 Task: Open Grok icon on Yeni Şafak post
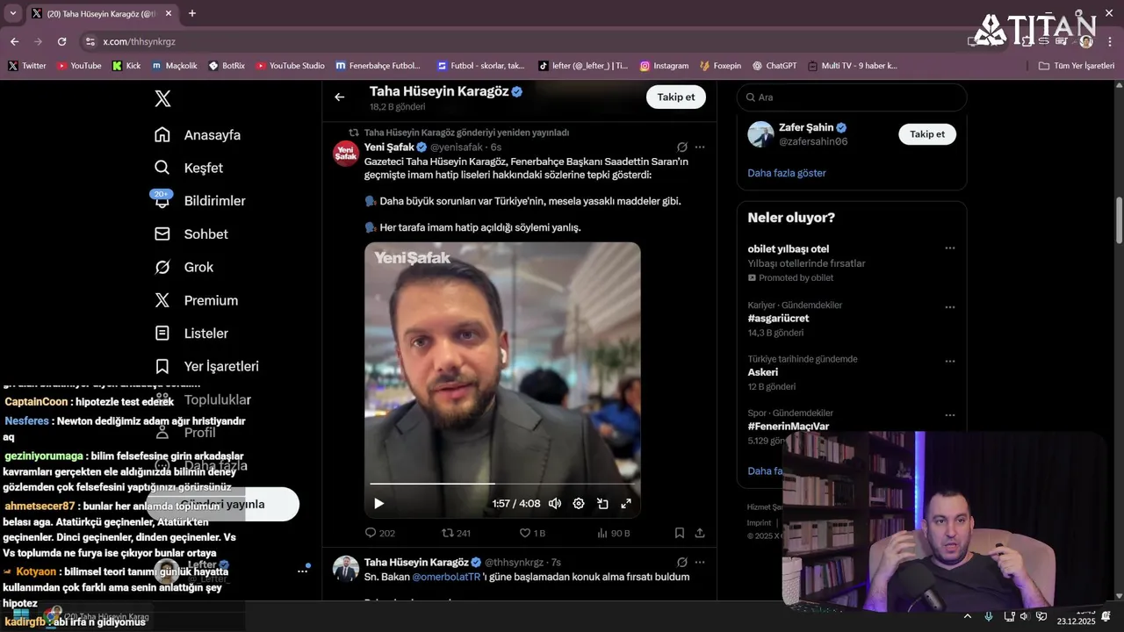(682, 147)
